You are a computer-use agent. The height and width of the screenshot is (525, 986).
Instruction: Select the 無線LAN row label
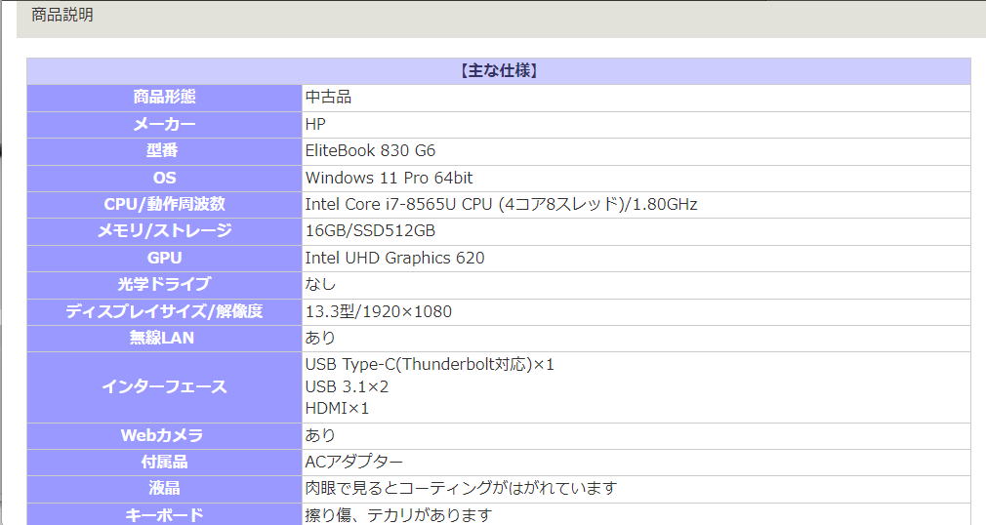162,339
